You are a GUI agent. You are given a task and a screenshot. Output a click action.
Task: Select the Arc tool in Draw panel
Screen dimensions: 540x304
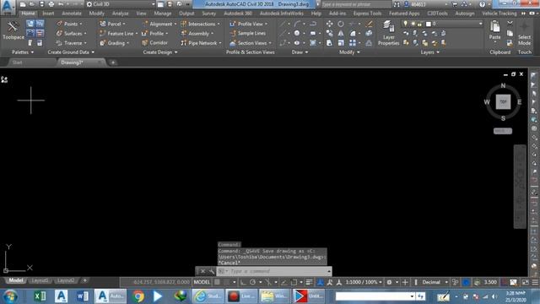[297, 24]
